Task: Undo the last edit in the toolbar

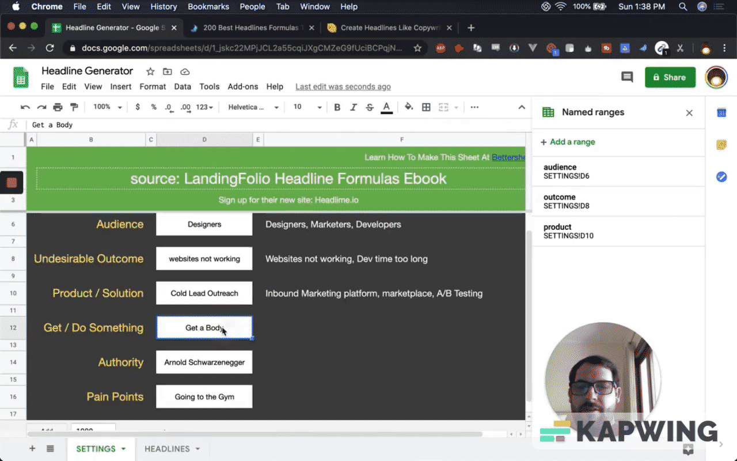Action: click(25, 107)
